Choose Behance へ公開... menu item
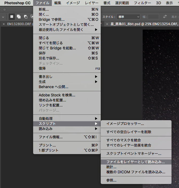This screenshot has width=179, height=188. tap(67, 87)
